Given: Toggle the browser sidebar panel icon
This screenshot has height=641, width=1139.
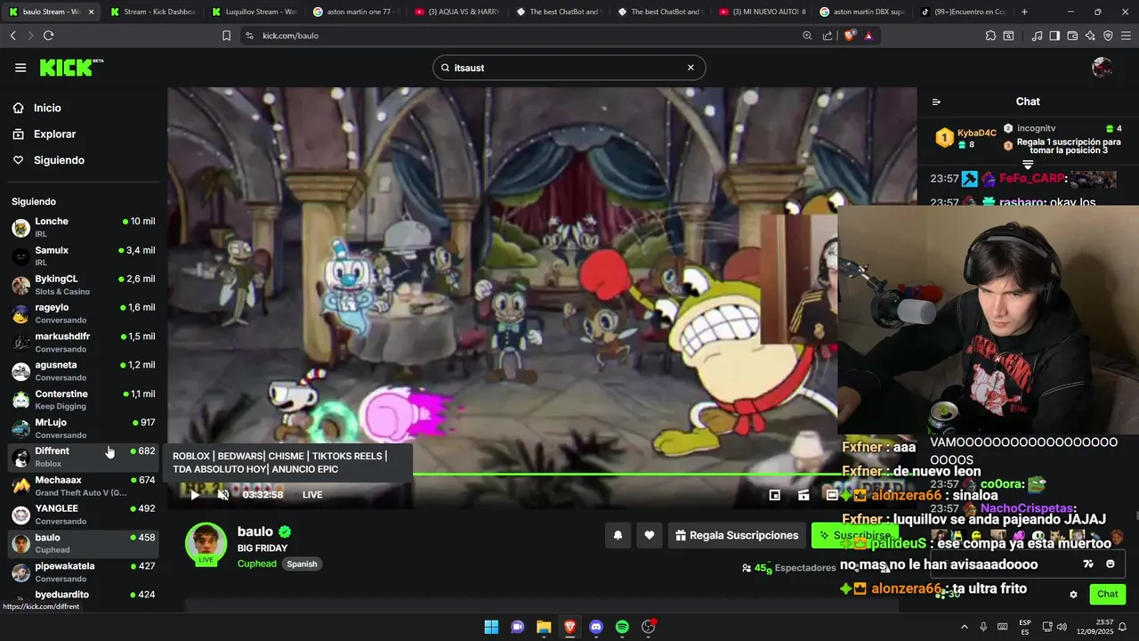Looking at the screenshot, I should pyautogui.click(x=1054, y=36).
